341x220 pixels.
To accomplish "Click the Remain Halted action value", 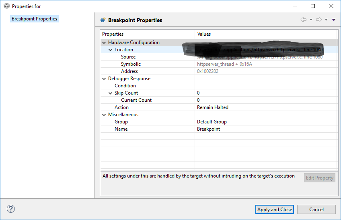I will 212,107.
